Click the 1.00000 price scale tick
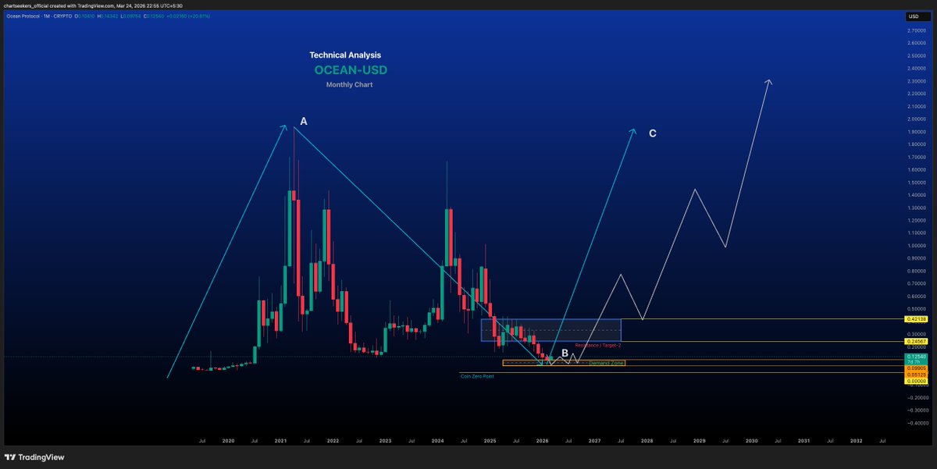The height and width of the screenshot is (469, 937). click(x=915, y=246)
